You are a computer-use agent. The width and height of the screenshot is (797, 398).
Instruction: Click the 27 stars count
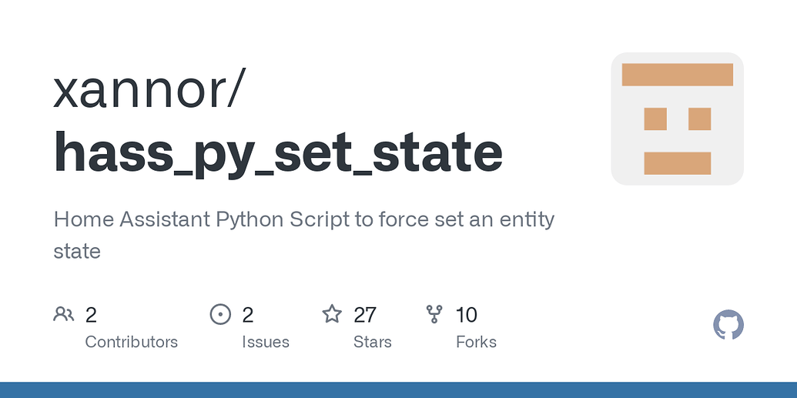365,315
